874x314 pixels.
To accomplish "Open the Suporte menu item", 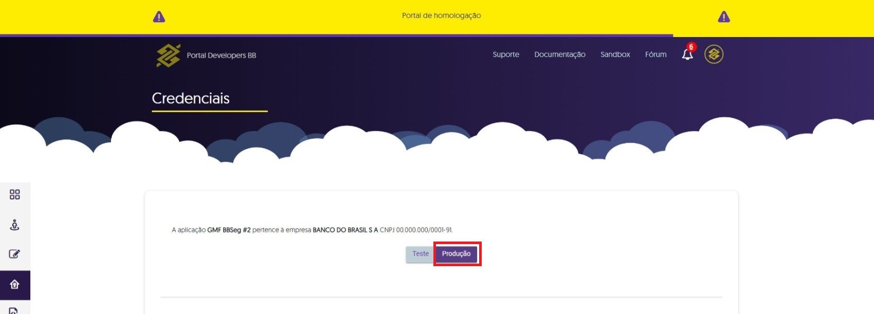I will pos(506,54).
